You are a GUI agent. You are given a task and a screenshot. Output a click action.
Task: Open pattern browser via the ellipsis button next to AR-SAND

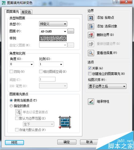click(71, 31)
